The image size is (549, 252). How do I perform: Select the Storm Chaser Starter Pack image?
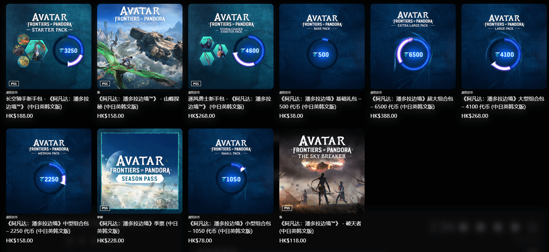231,46
